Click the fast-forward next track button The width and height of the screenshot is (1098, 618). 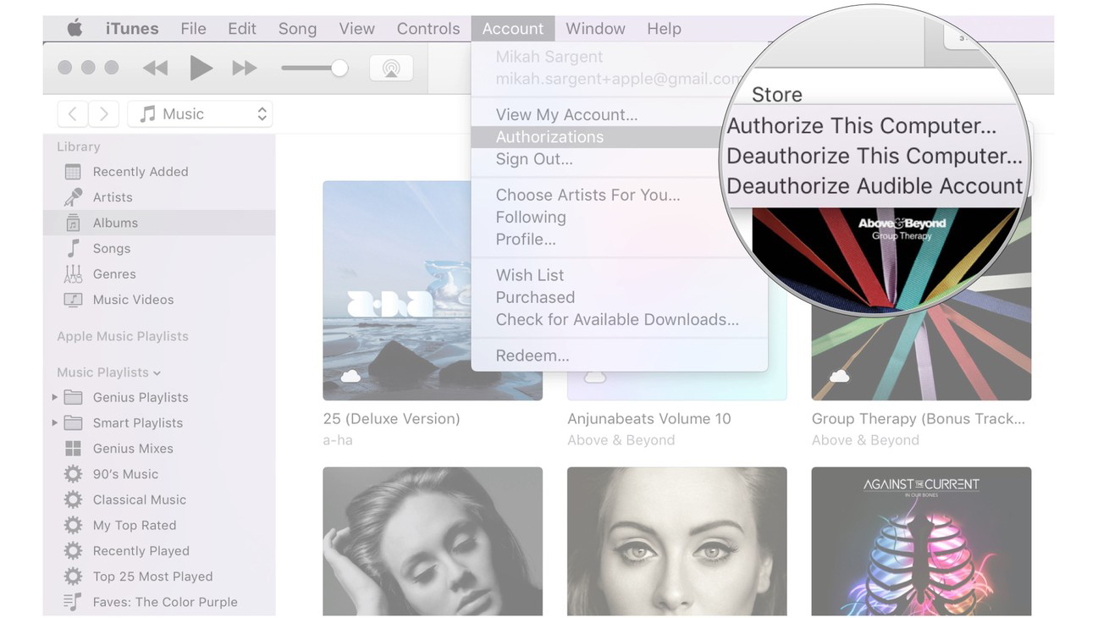pyautogui.click(x=244, y=69)
